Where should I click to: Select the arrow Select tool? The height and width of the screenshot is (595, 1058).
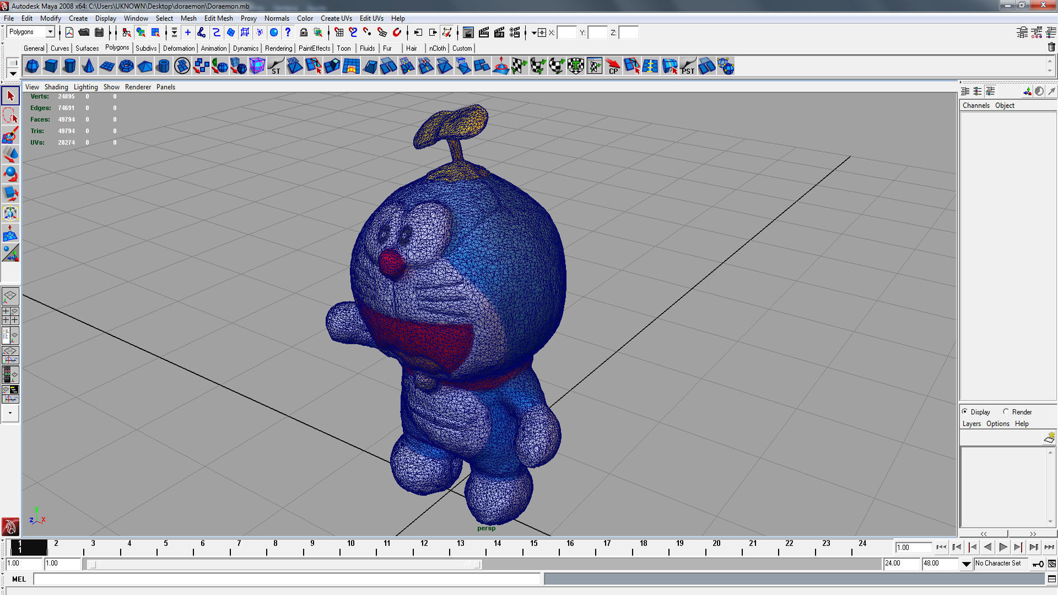[10, 96]
